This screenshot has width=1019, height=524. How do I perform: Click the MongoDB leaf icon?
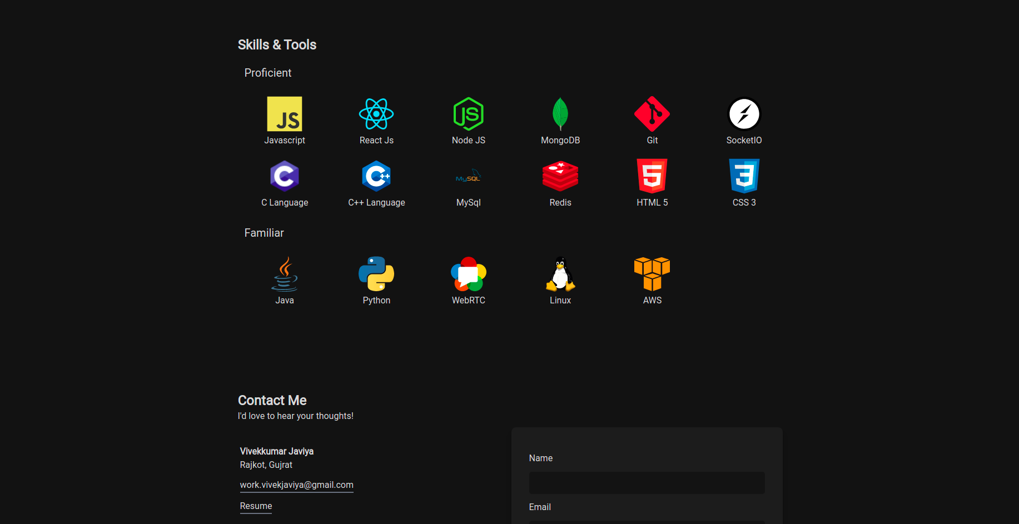tap(560, 114)
